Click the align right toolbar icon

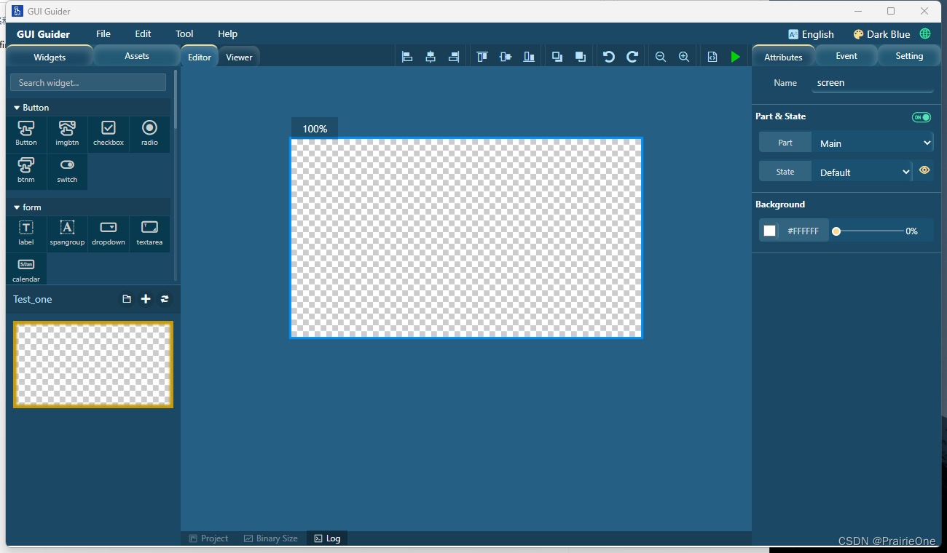point(454,57)
